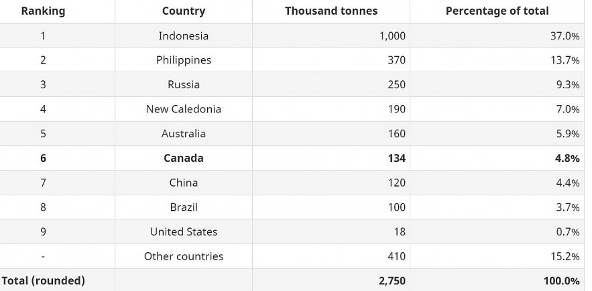
Task: Click the Percentage of total header
Action: tap(497, 11)
